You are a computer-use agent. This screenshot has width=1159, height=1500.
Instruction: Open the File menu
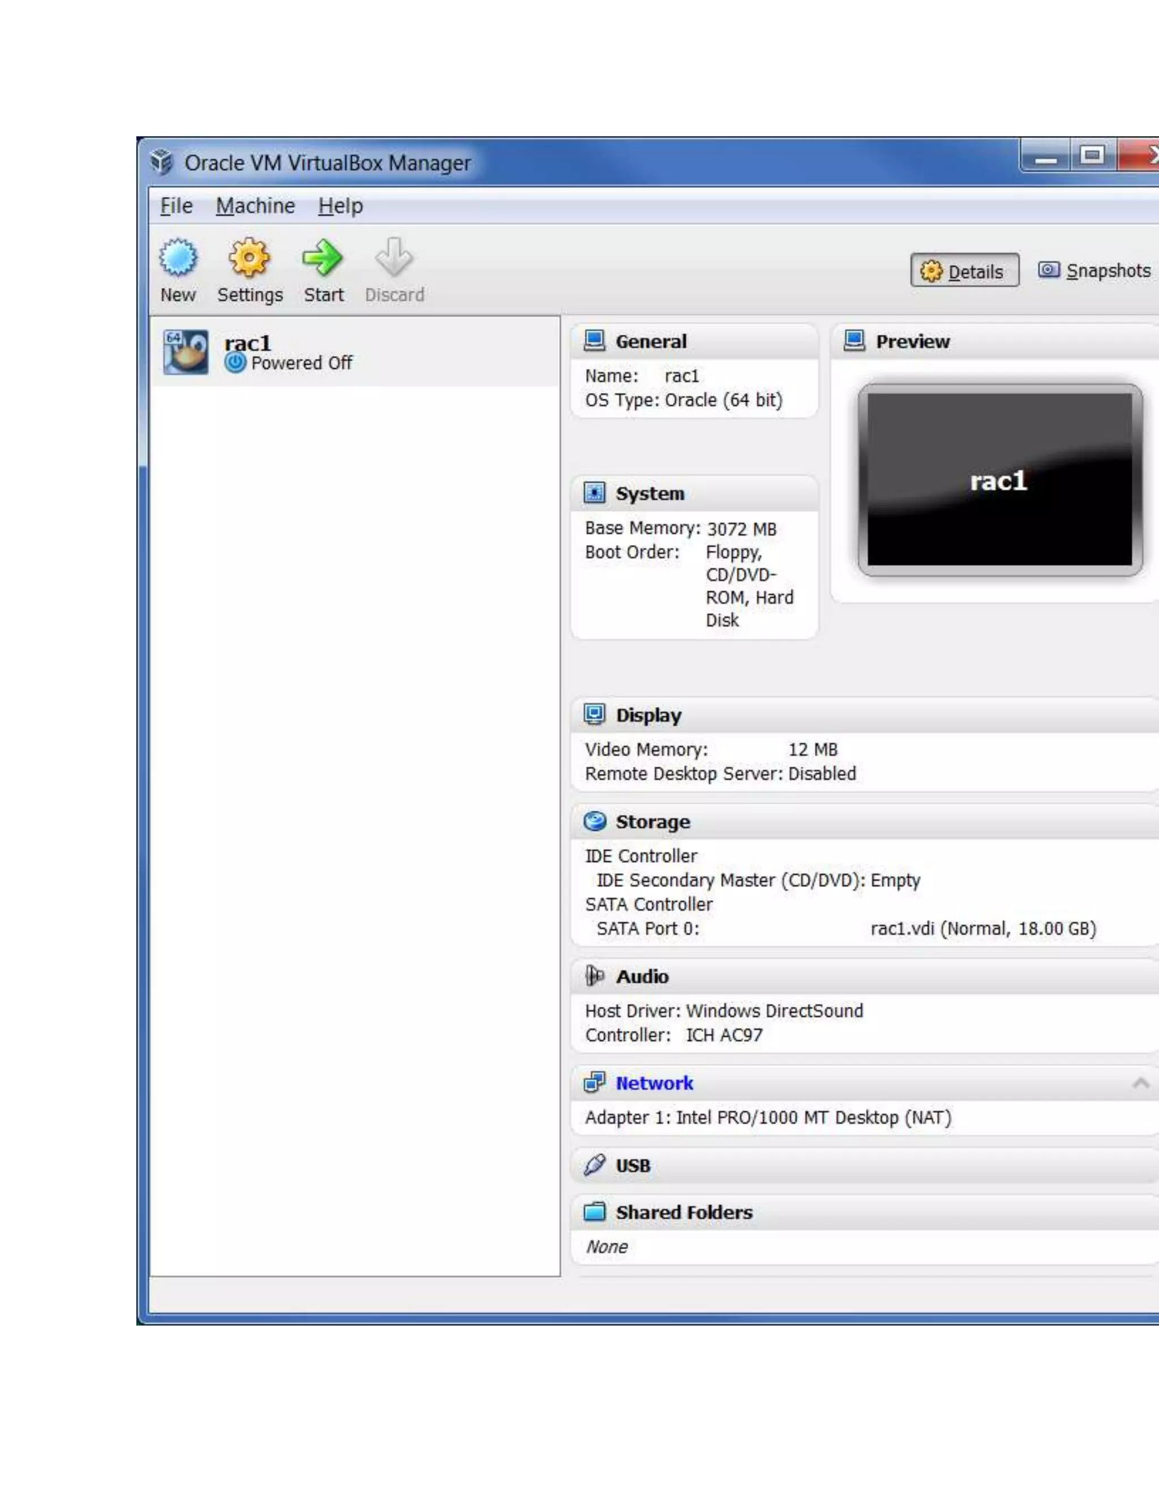pyautogui.click(x=177, y=205)
